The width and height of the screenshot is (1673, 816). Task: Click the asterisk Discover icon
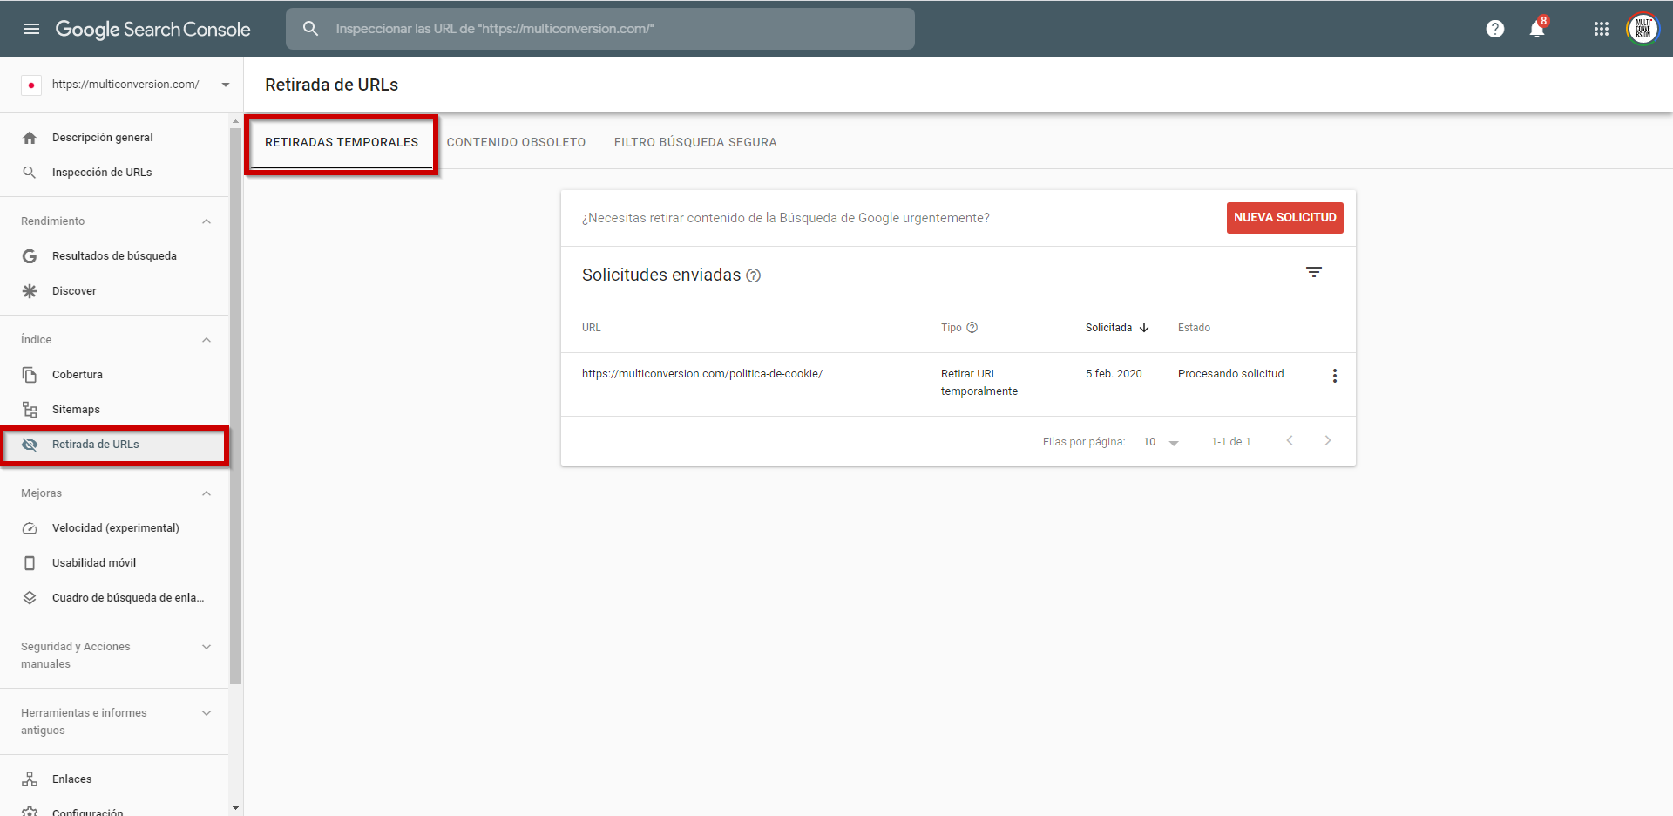[x=30, y=291]
